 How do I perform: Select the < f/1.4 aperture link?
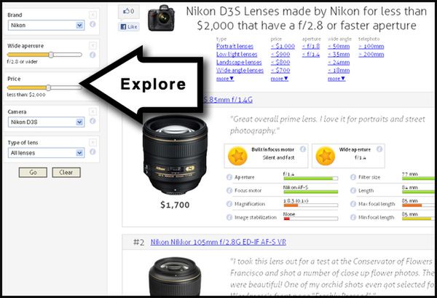tap(311, 55)
